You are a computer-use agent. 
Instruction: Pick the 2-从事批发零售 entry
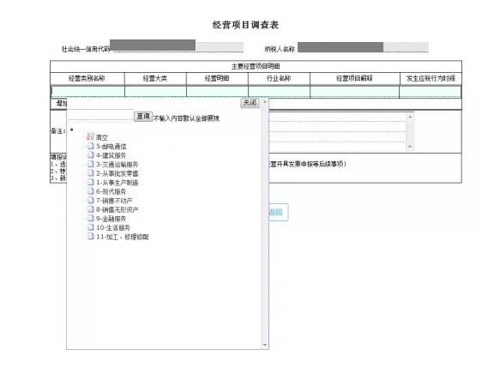coord(117,173)
